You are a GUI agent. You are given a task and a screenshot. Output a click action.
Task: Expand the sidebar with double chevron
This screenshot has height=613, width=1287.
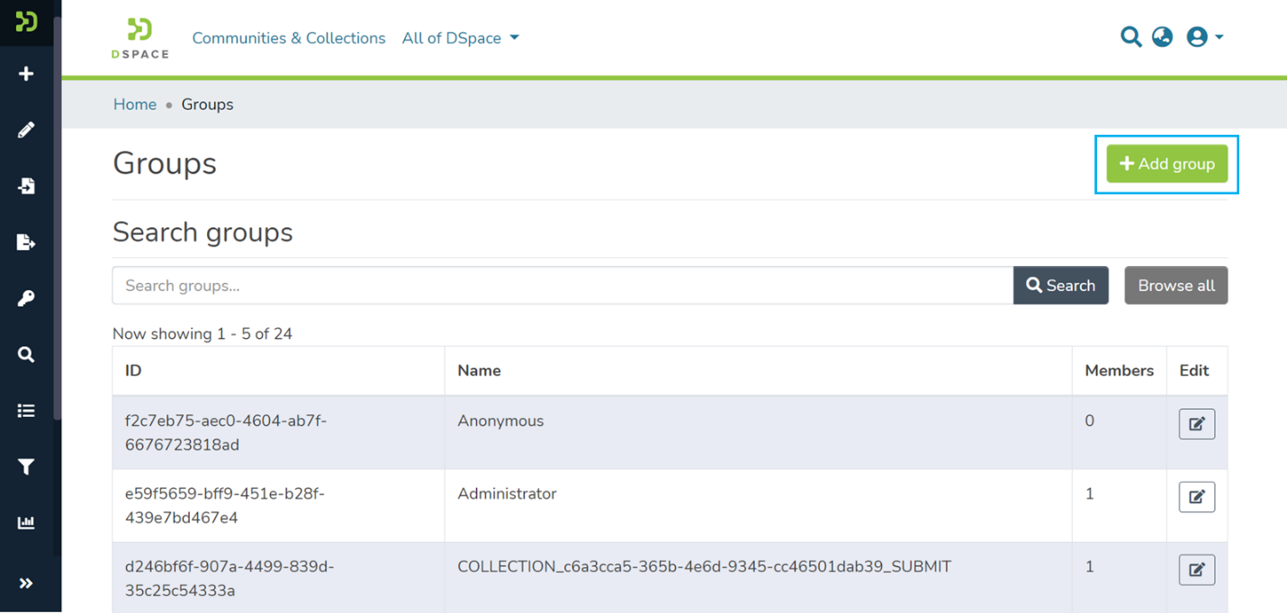pyautogui.click(x=26, y=583)
